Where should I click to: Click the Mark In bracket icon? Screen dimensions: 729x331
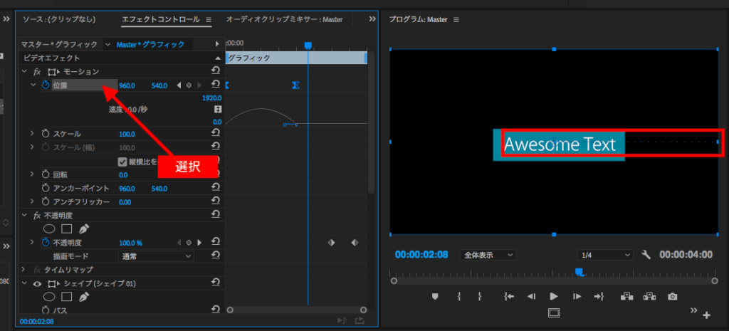pos(459,296)
